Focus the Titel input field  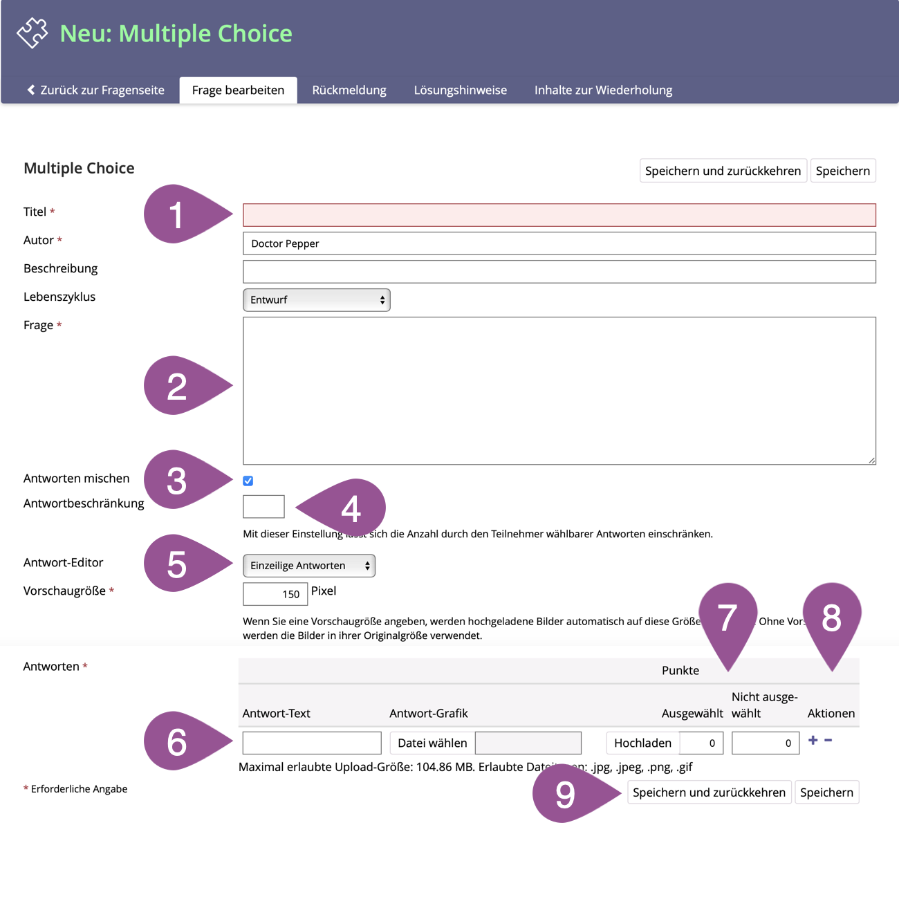[559, 215]
